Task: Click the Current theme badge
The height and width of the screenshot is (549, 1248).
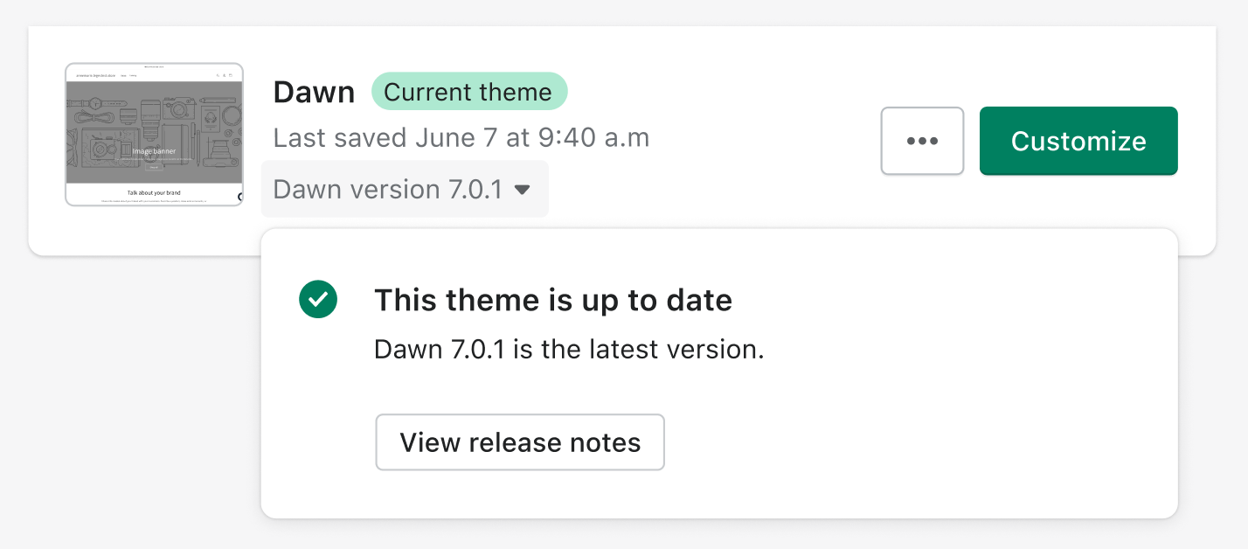Action: 468,92
